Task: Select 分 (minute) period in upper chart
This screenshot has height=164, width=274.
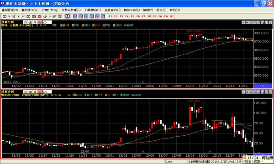Action: click(40, 22)
